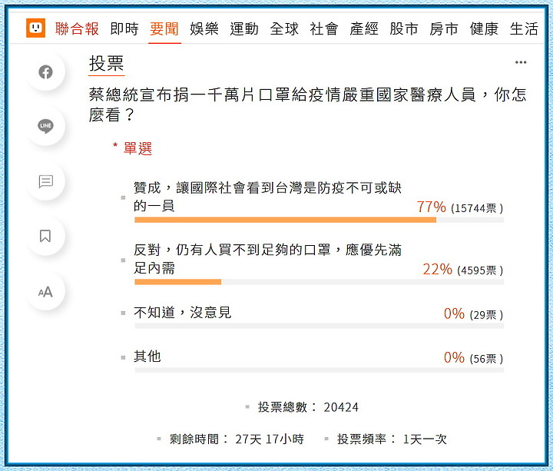Click the 22% orange result bar
Screen dimensions: 553x471
coord(177,282)
